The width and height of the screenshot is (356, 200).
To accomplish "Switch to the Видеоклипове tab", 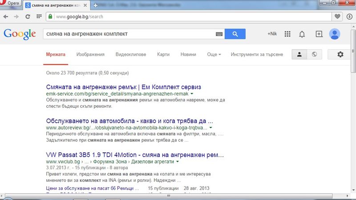I will click(x=130, y=54).
